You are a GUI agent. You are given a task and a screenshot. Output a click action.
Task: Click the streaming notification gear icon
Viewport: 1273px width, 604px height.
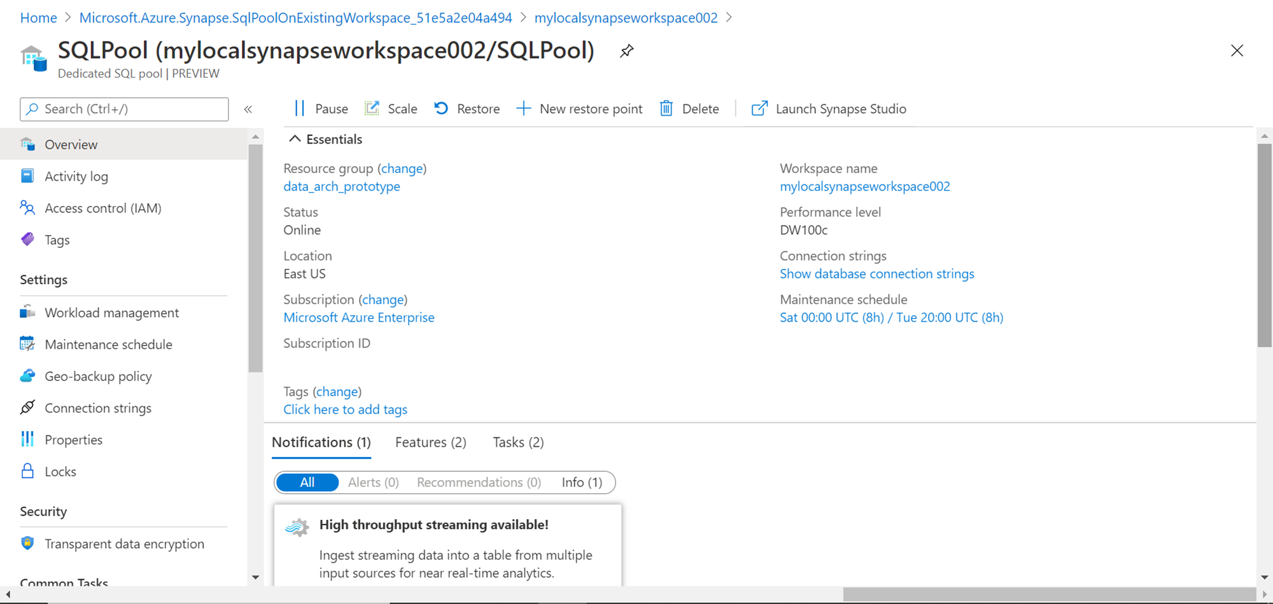coord(297,527)
